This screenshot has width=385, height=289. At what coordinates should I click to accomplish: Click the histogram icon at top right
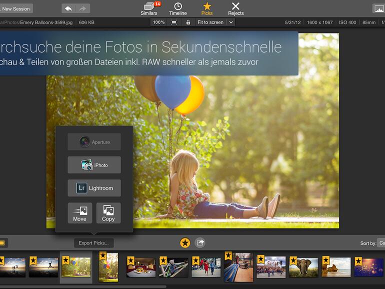coord(379,9)
